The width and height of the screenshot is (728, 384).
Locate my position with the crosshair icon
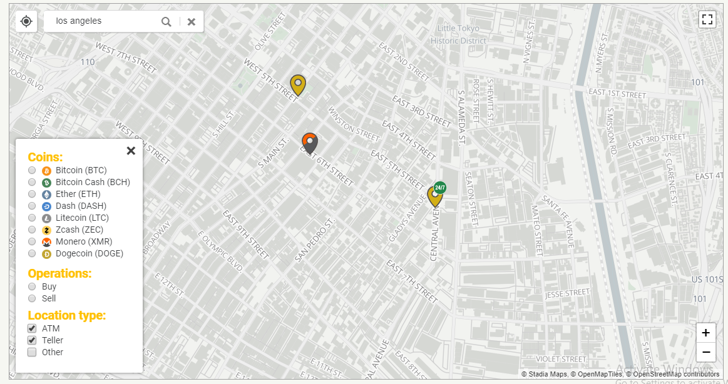(26, 21)
